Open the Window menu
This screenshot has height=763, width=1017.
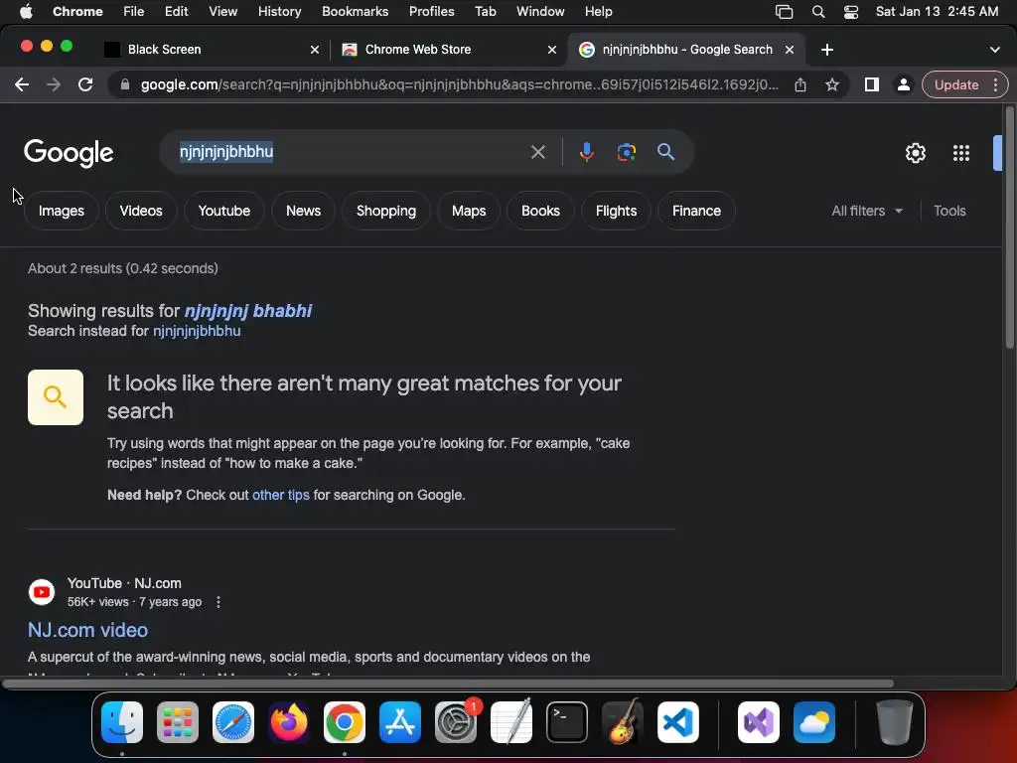[x=540, y=12]
